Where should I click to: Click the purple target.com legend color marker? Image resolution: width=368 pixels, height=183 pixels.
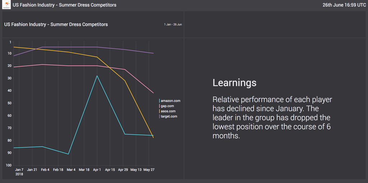[x=160, y=116]
